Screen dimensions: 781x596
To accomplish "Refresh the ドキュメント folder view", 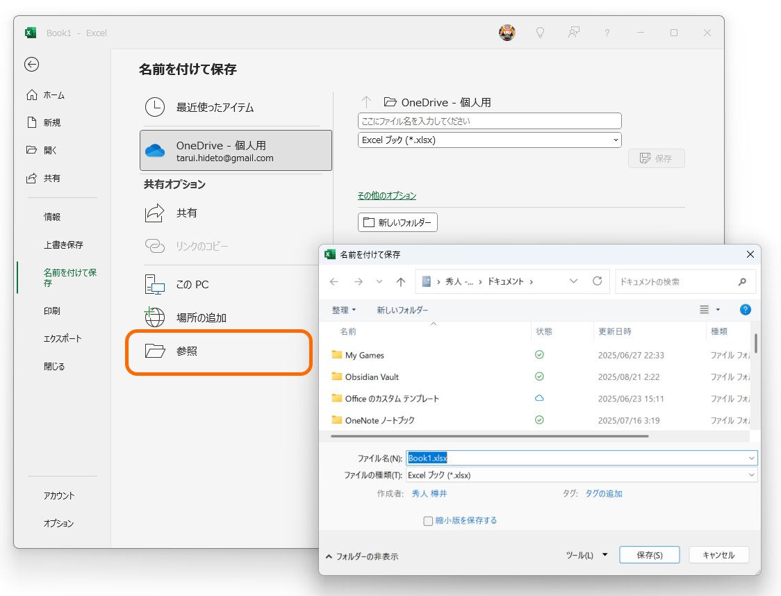I will 597,281.
